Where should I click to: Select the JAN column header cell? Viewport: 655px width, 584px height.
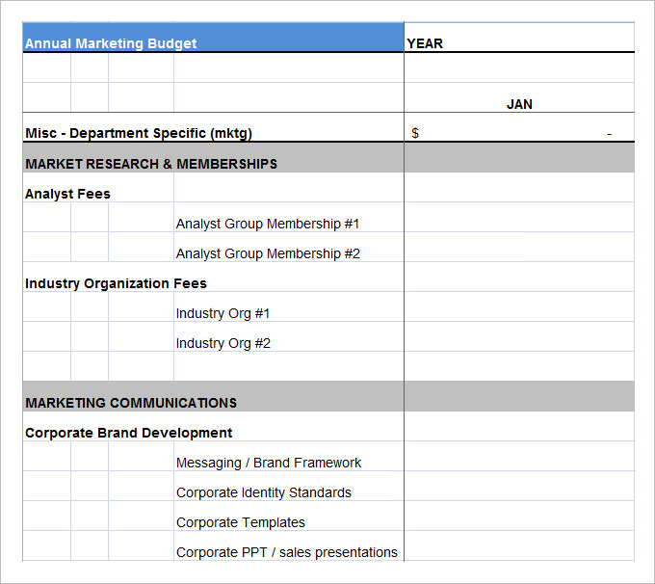519,104
